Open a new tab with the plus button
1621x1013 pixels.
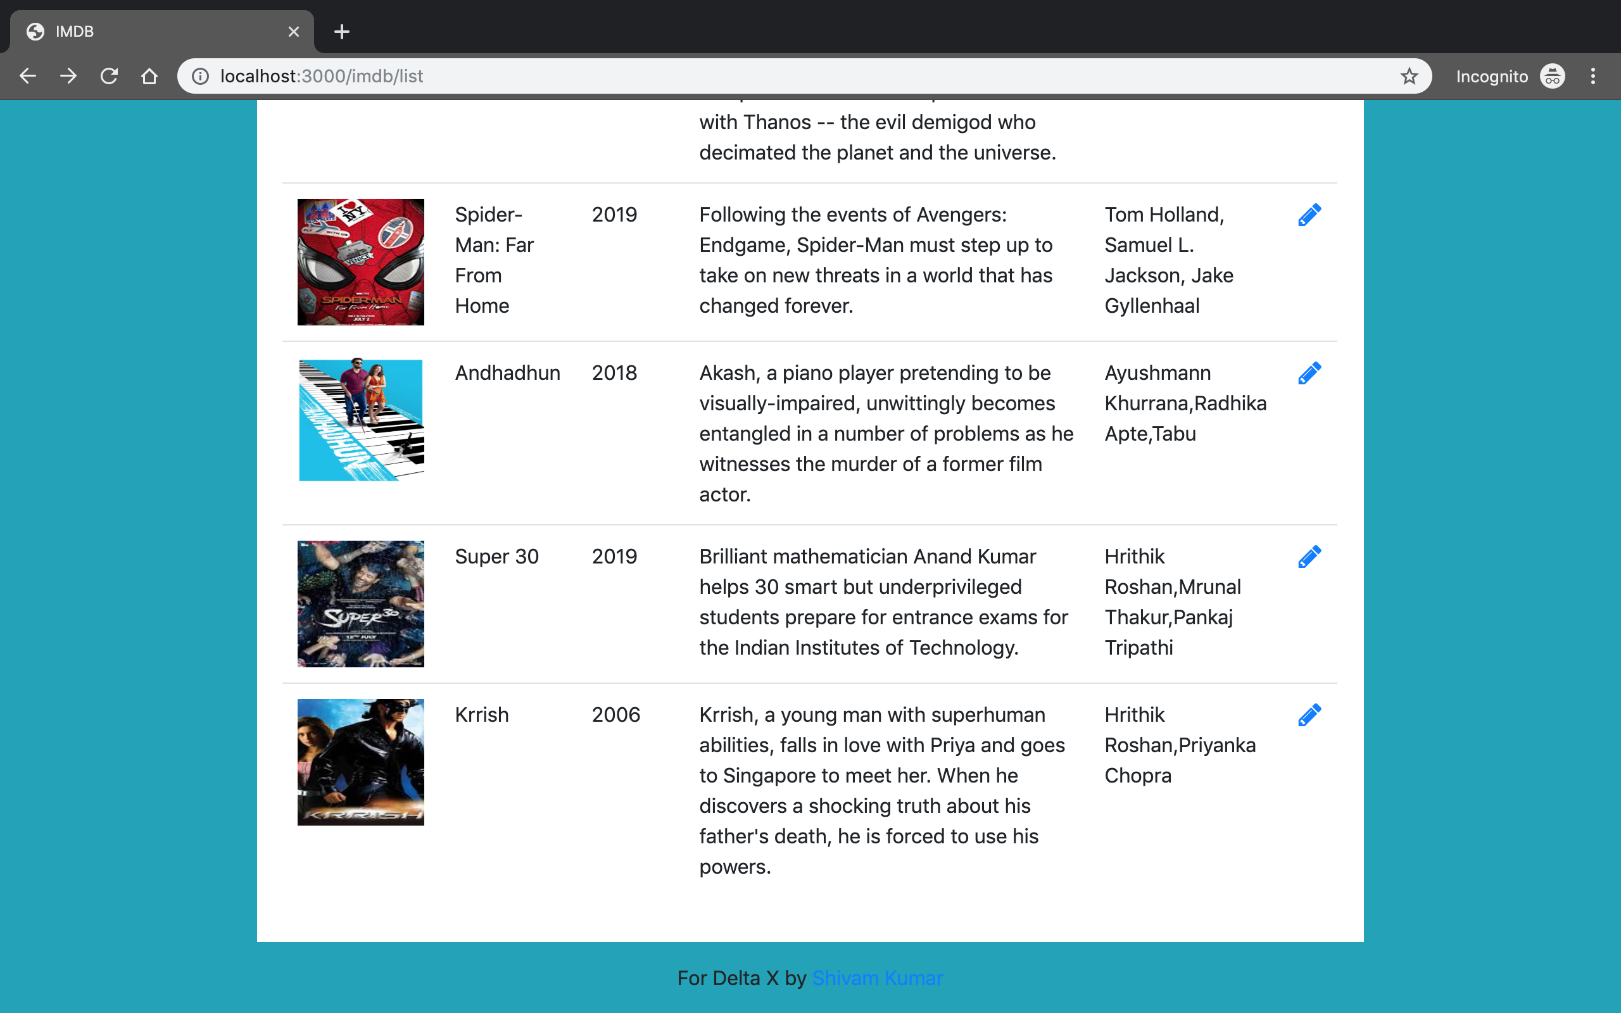click(342, 32)
